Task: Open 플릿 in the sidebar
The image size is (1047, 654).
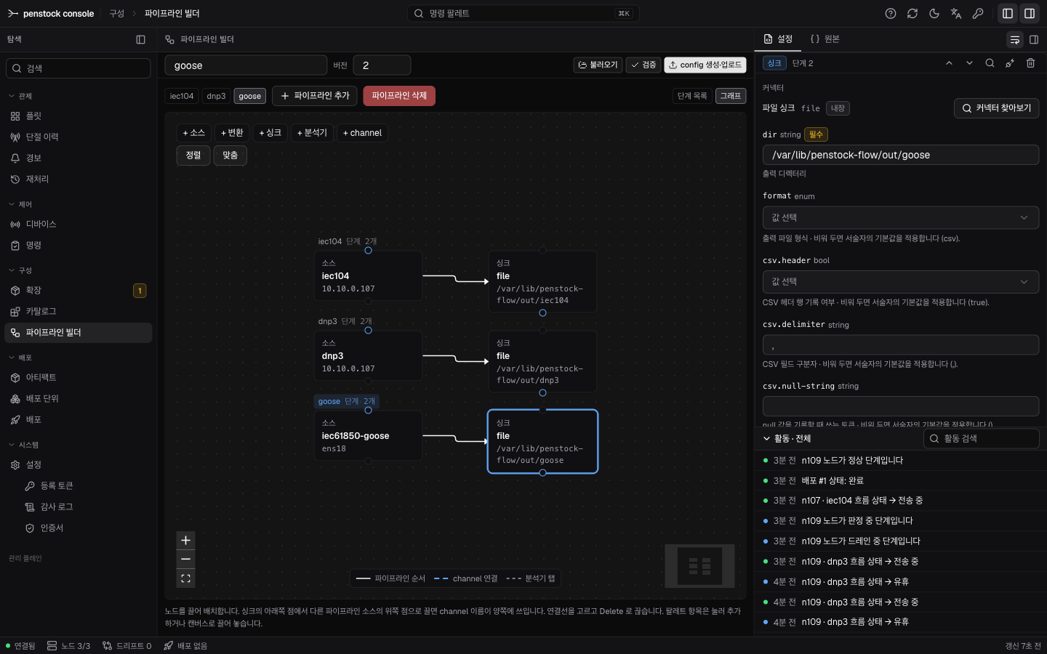Action: click(x=79, y=116)
